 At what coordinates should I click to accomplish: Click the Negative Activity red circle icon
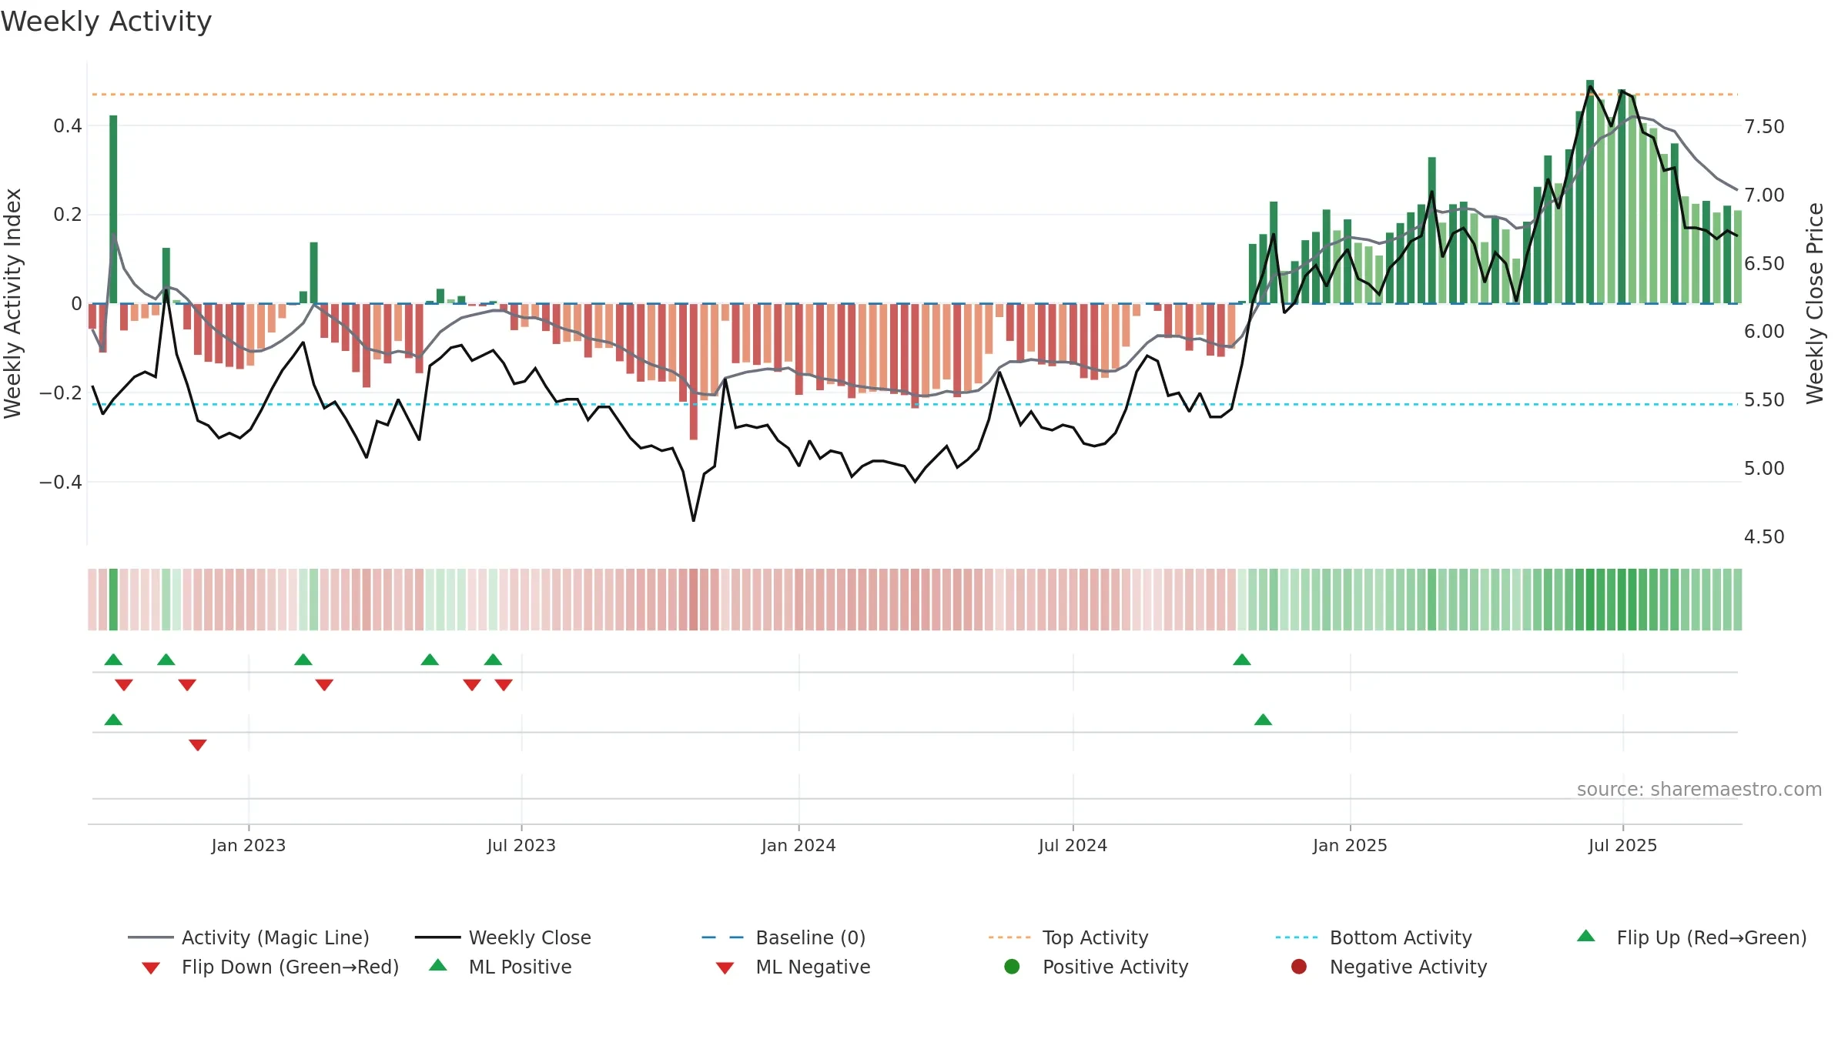(1299, 967)
